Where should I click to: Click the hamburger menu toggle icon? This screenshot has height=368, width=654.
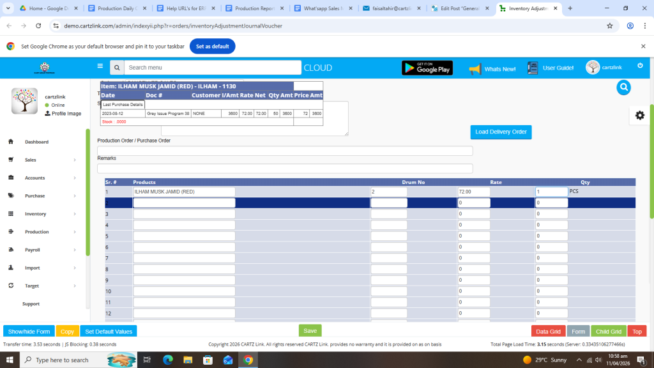tap(100, 66)
